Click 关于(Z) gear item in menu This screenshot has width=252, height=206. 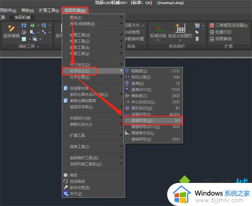93,194
